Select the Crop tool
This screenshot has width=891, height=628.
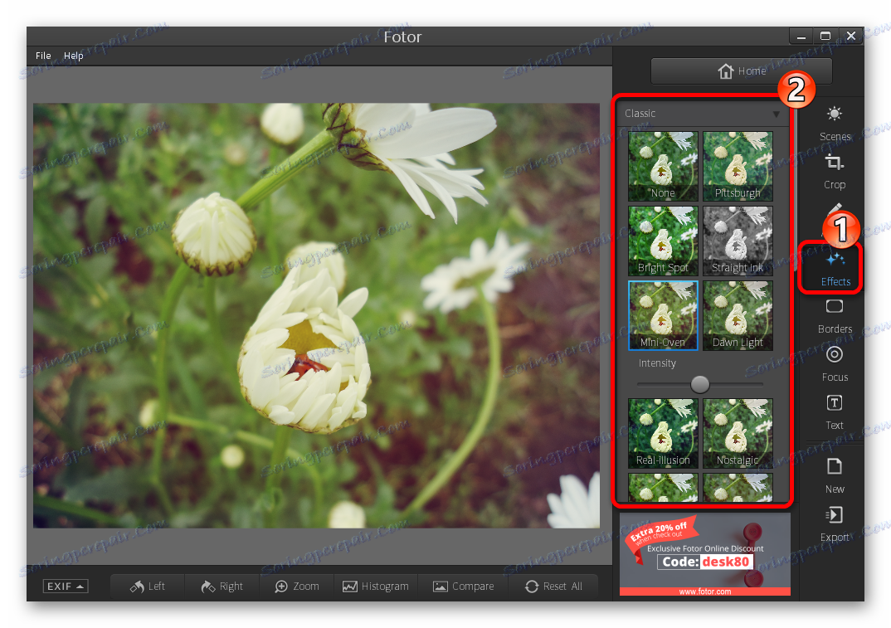click(x=835, y=172)
